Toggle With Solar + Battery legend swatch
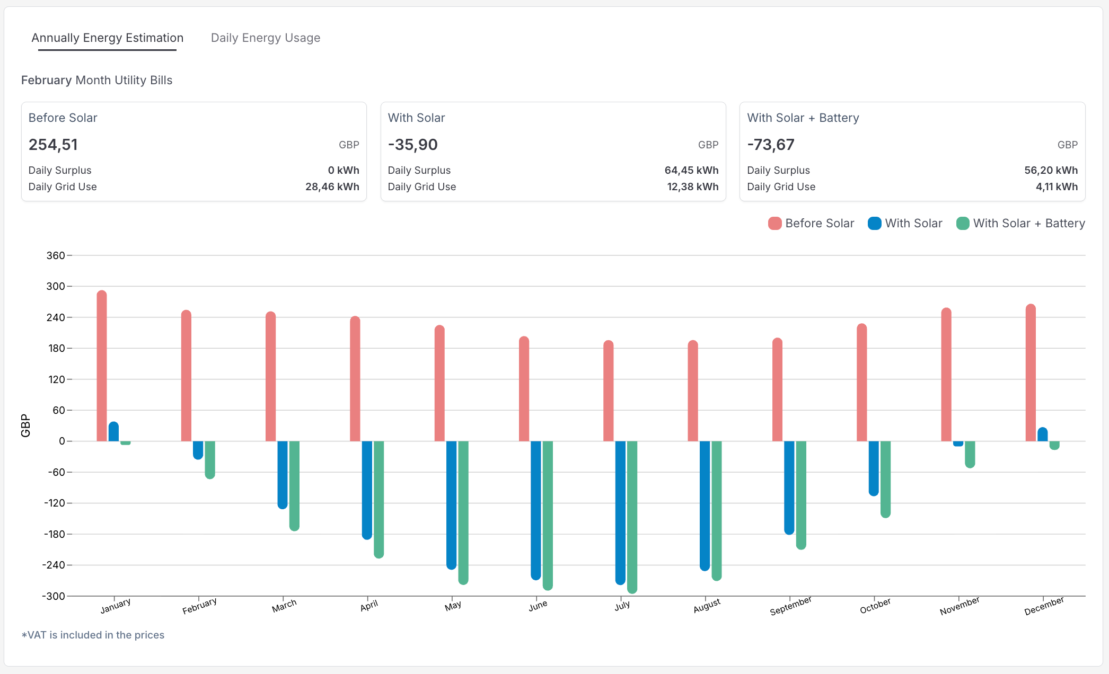Screen dimensions: 1109x674 tap(963, 224)
